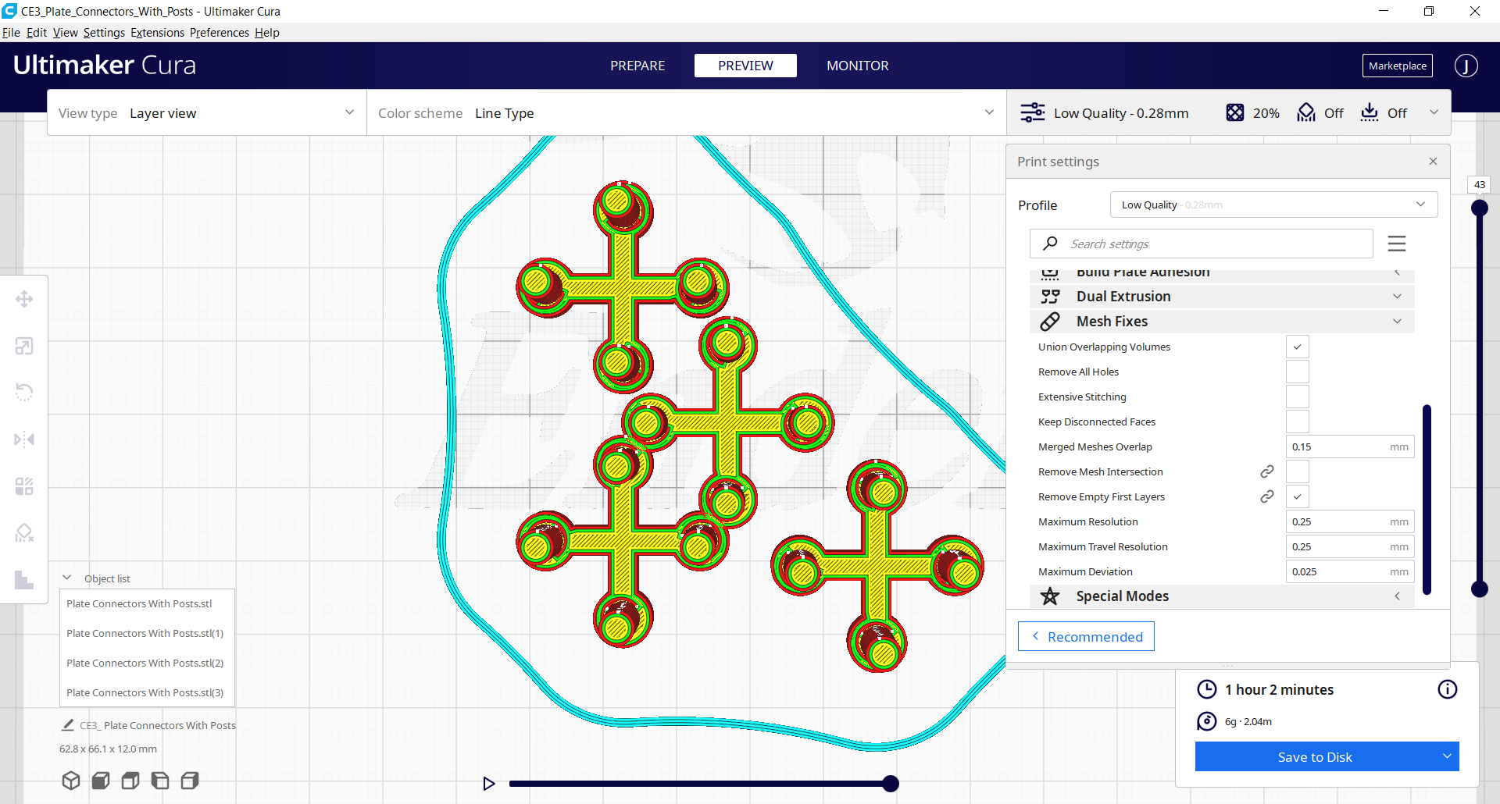This screenshot has width=1500, height=804.
Task: Enable Extensive Stitching
Action: (x=1298, y=397)
